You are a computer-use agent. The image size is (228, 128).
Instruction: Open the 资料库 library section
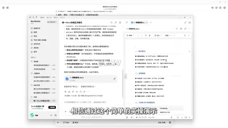pyautogui.click(x=35, y=48)
